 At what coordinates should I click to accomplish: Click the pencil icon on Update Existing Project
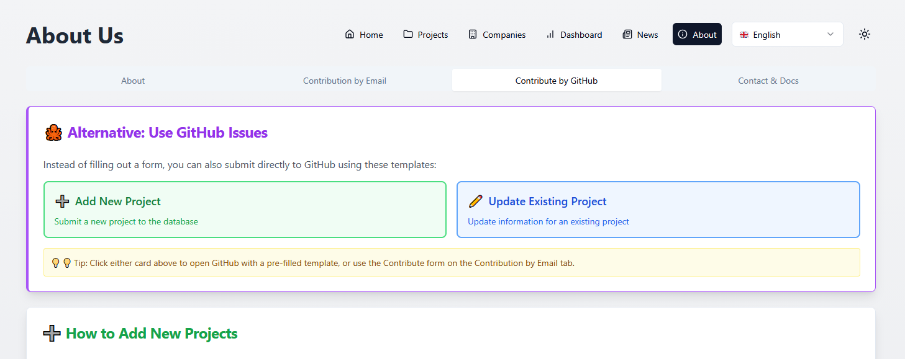pos(476,201)
